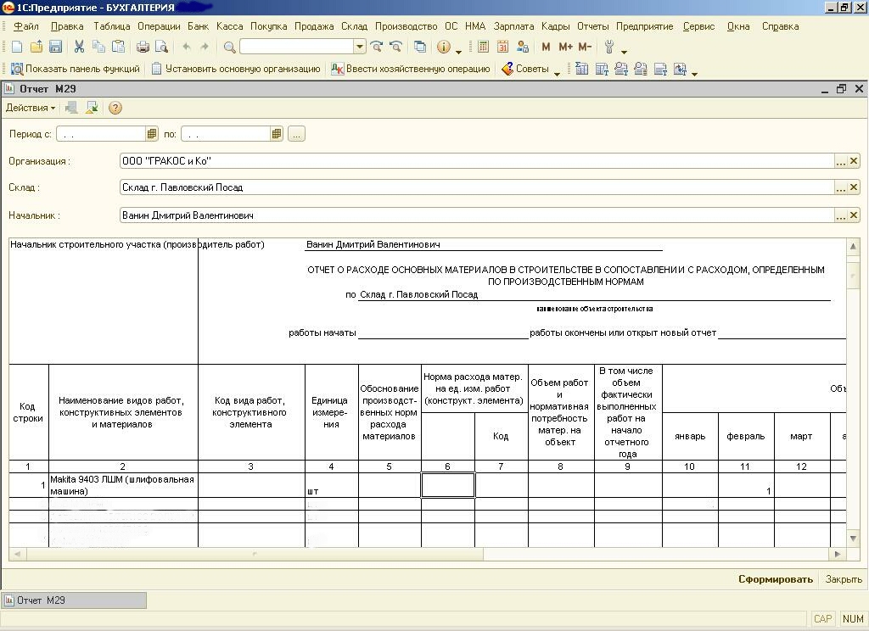The width and height of the screenshot is (869, 631).
Task: Click the Find next icon
Action: pyautogui.click(x=377, y=47)
